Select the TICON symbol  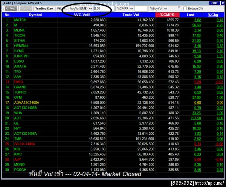(x=20, y=36)
